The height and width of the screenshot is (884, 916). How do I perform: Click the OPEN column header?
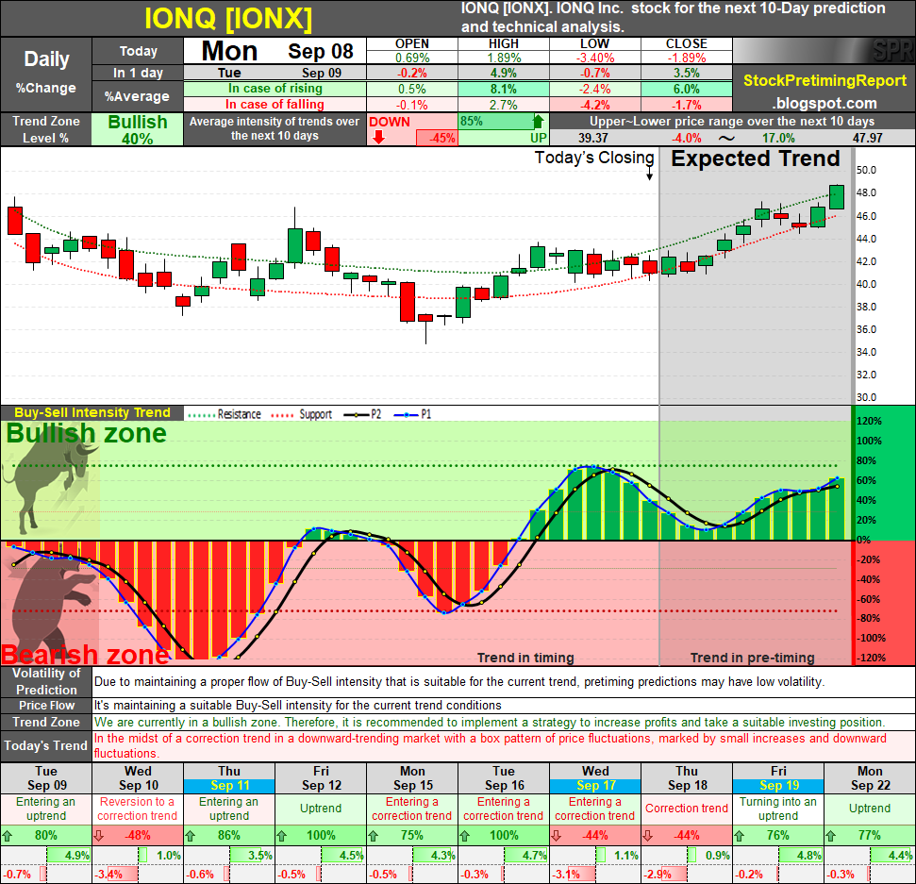(412, 43)
